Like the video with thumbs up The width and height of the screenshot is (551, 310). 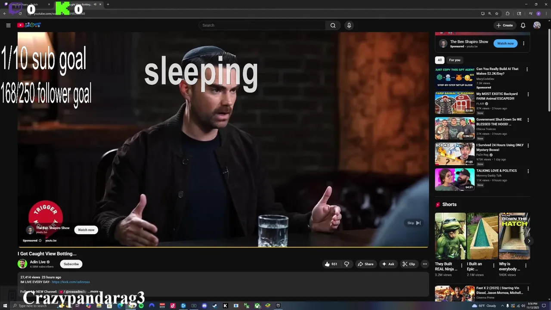pyautogui.click(x=331, y=264)
